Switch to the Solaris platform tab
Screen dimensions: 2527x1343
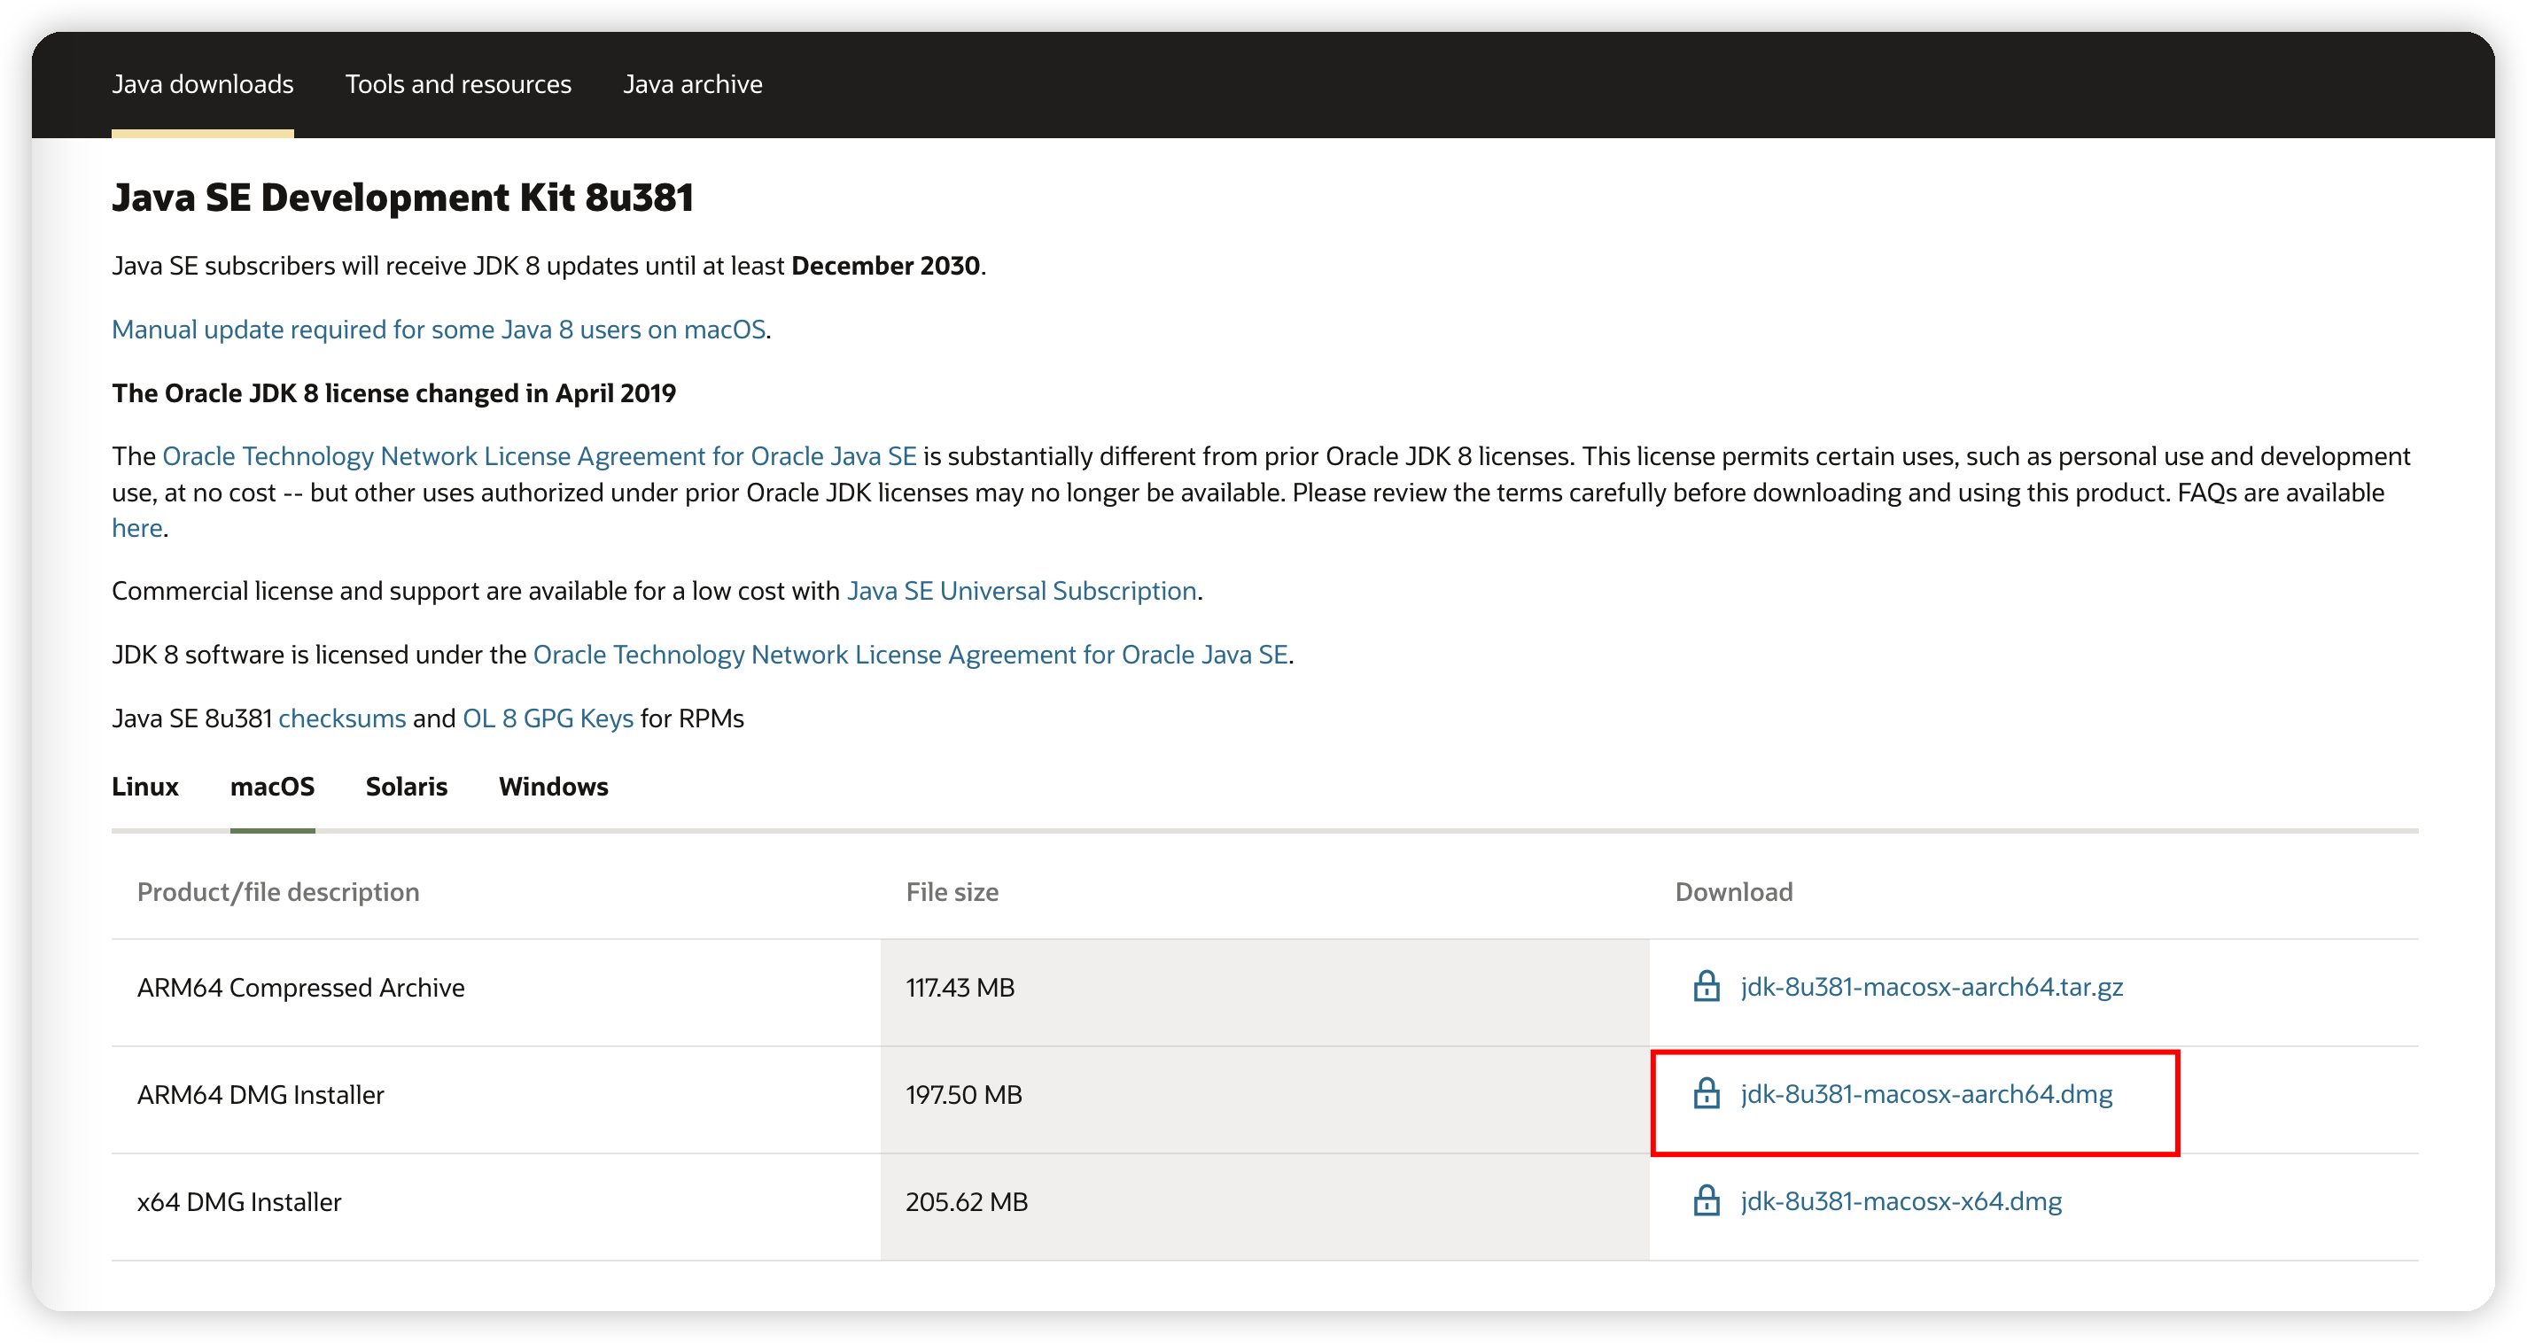click(x=406, y=787)
